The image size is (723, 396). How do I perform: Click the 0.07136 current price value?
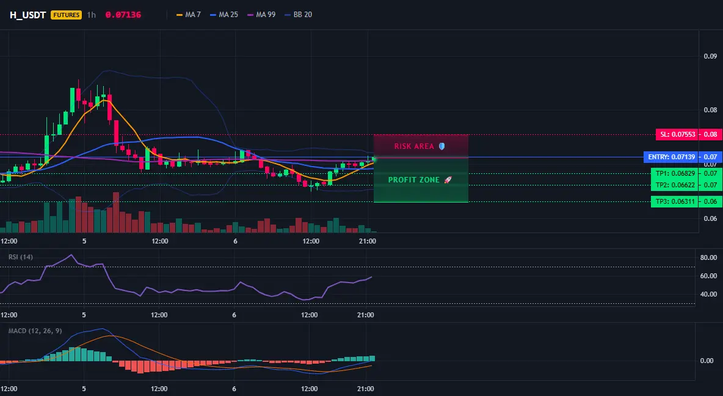tap(123, 15)
